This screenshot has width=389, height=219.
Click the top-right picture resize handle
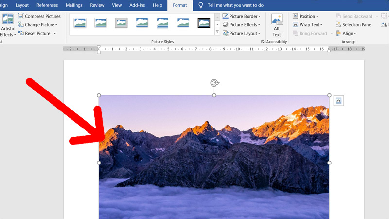(x=329, y=95)
